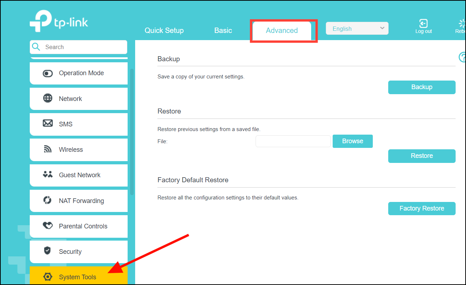
Task: Click the Operation Mode toggle icon
Action: coord(48,73)
